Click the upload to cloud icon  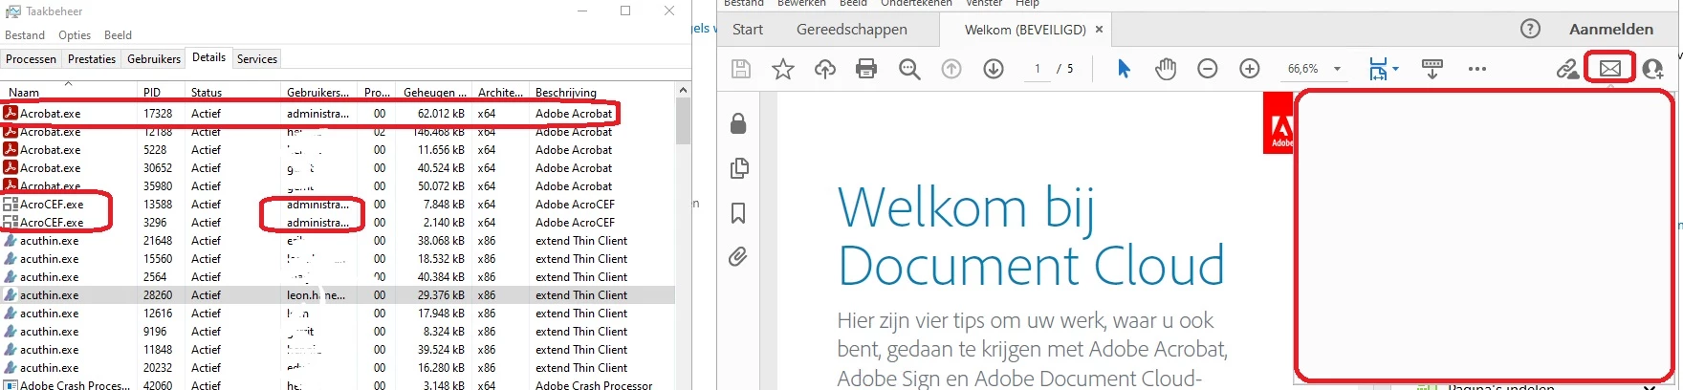(825, 69)
